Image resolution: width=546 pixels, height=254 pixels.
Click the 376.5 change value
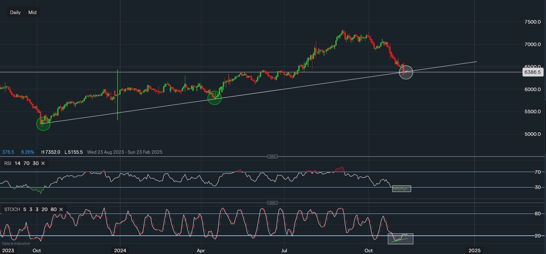[7, 152]
